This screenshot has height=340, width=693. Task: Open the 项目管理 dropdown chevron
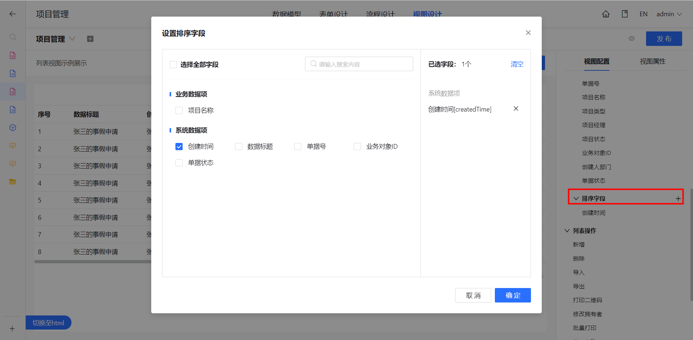[x=72, y=38]
